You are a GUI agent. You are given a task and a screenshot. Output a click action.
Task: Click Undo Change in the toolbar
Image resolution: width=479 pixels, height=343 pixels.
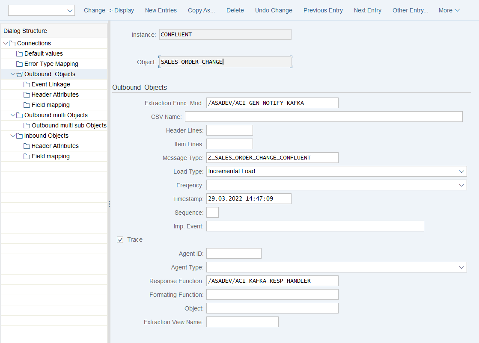(x=274, y=10)
